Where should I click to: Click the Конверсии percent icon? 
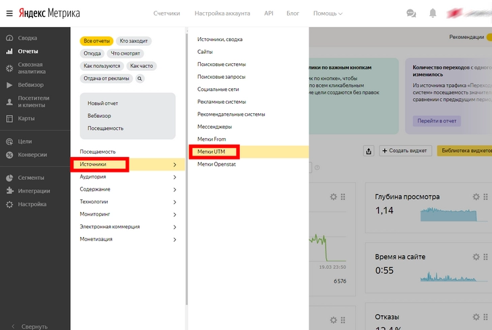(x=9, y=155)
